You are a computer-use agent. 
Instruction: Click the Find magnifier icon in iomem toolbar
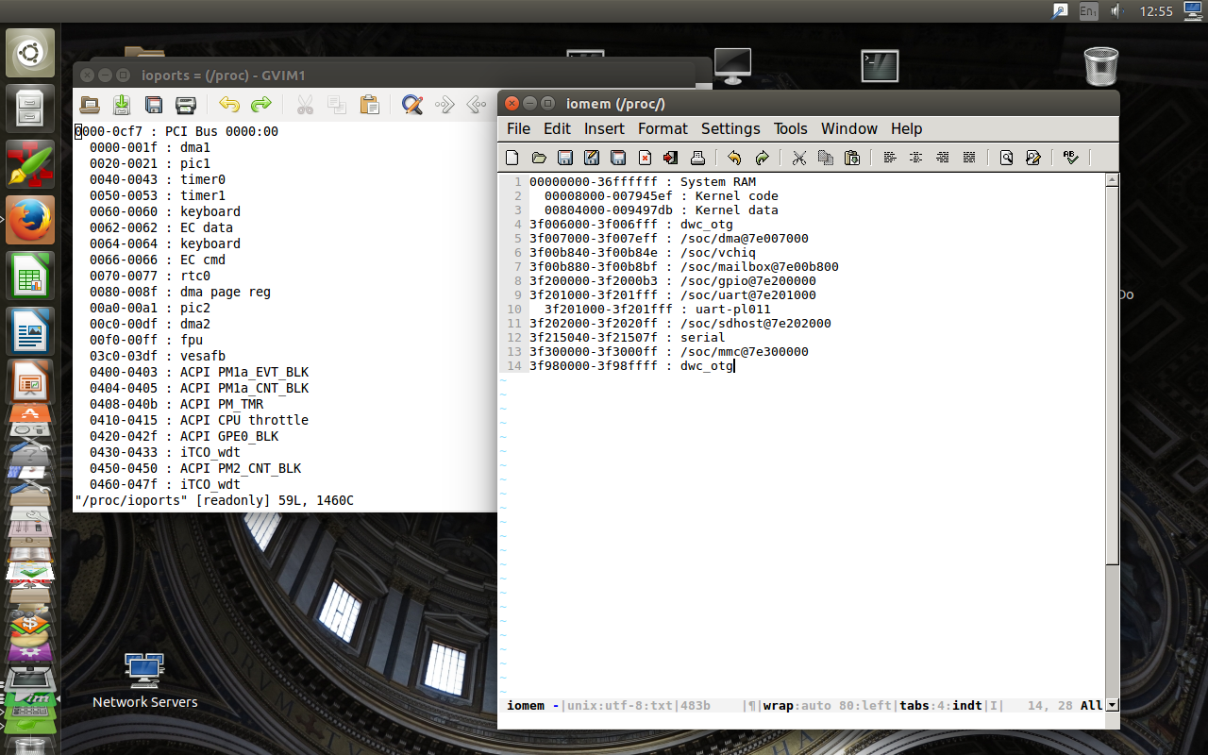click(x=1006, y=158)
